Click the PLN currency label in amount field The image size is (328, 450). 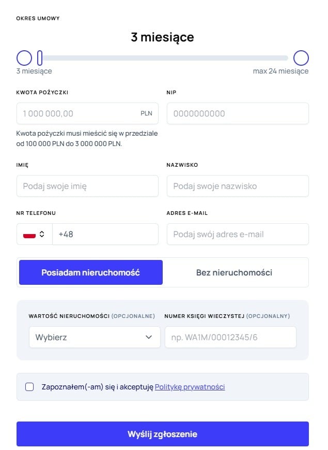(x=146, y=113)
